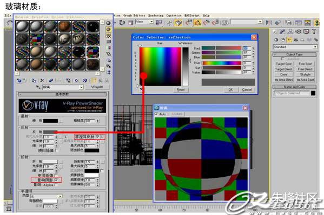Viewport: 324px width, 215px height.
Task: Uncheck Auto in the material preview window
Action: tap(156, 114)
